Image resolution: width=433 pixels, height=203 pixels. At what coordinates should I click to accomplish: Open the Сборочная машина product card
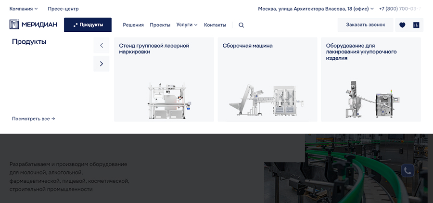267,79
